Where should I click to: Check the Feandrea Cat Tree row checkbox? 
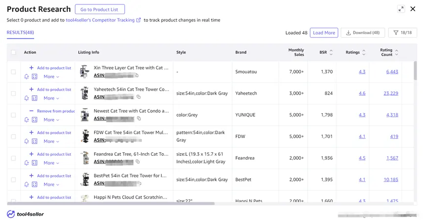[13, 158]
